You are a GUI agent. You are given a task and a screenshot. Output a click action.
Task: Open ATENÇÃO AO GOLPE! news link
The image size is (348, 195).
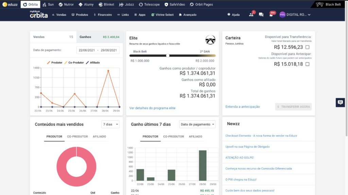[240, 158]
